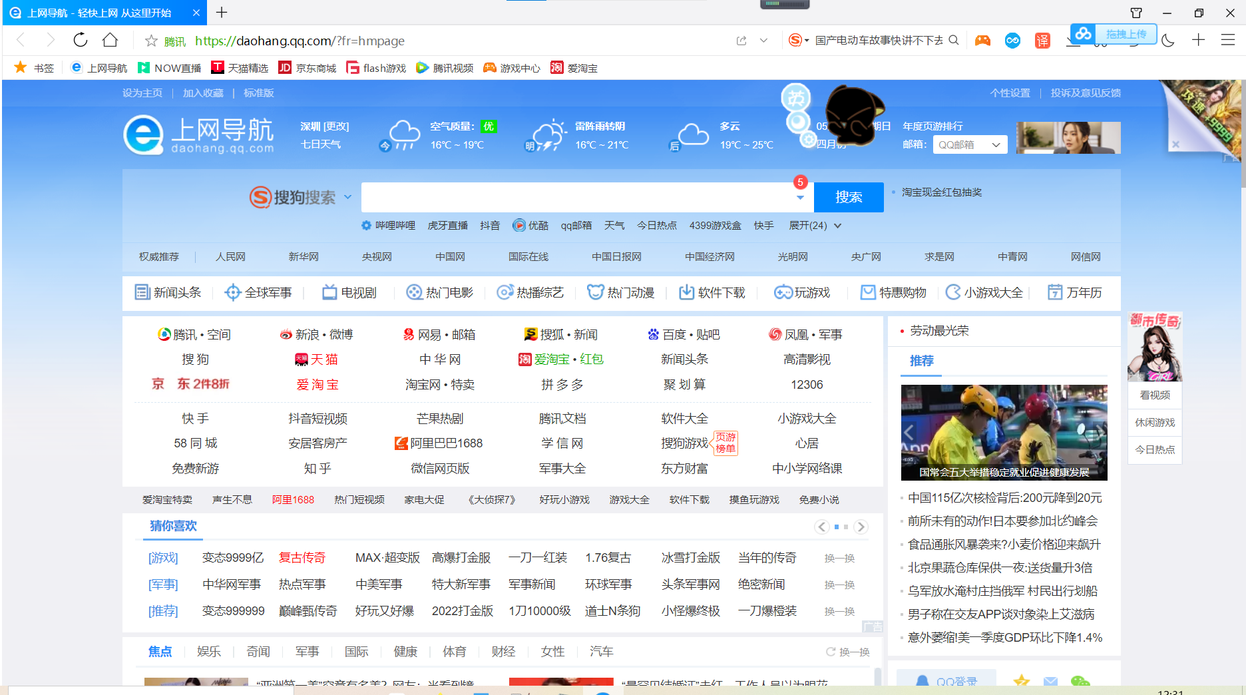This screenshot has width=1246, height=695.
Task: Switch search engine via 搜狗搜索 dropdown
Action: pos(300,197)
